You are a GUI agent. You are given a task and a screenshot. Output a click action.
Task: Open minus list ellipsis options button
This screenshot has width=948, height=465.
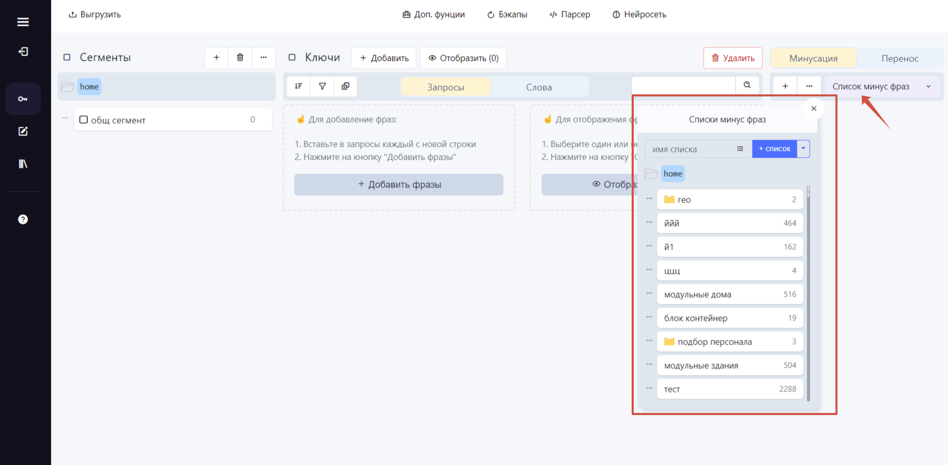809,86
